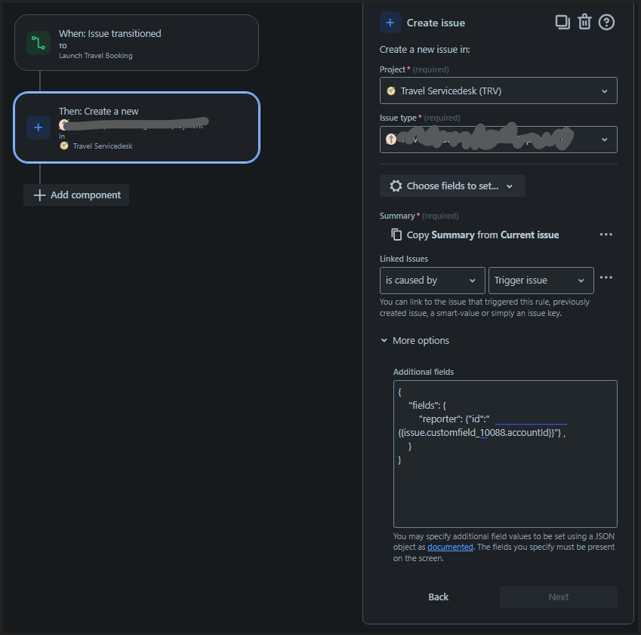This screenshot has width=641, height=635.
Task: Open the ellipsis menu beside Trigger issue
Action: pyautogui.click(x=606, y=278)
